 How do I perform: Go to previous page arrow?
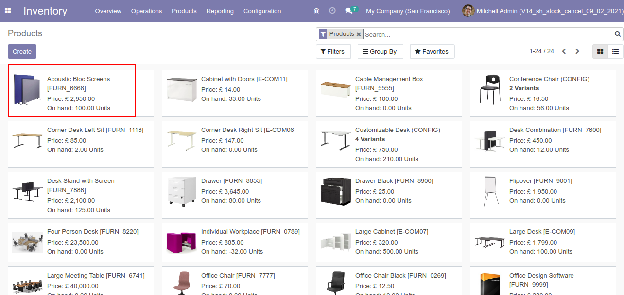(564, 51)
